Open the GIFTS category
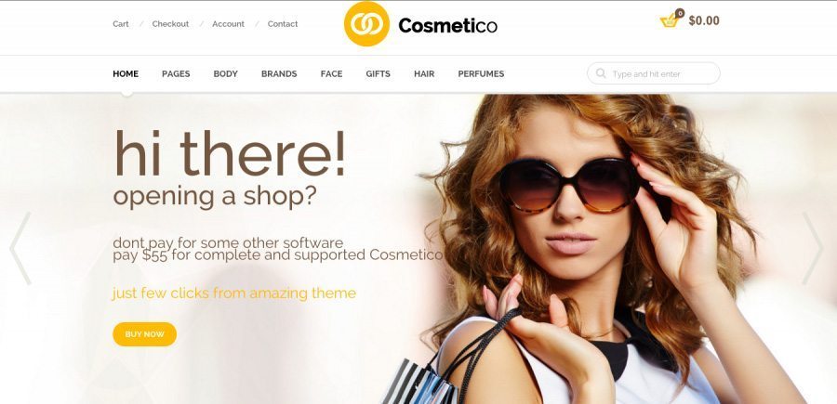This screenshot has height=404, width=837. coord(378,74)
